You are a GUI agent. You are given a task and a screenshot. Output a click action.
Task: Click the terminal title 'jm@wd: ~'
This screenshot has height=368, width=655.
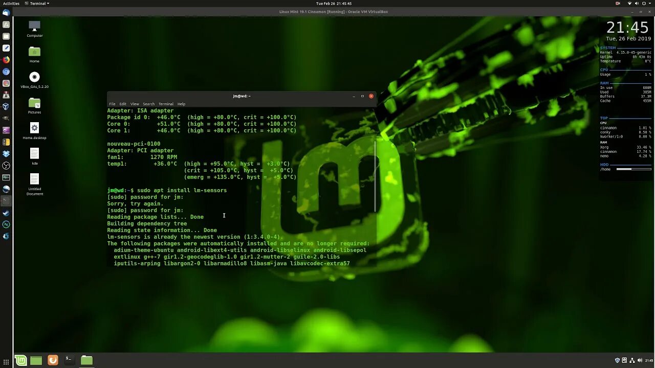[242, 96]
